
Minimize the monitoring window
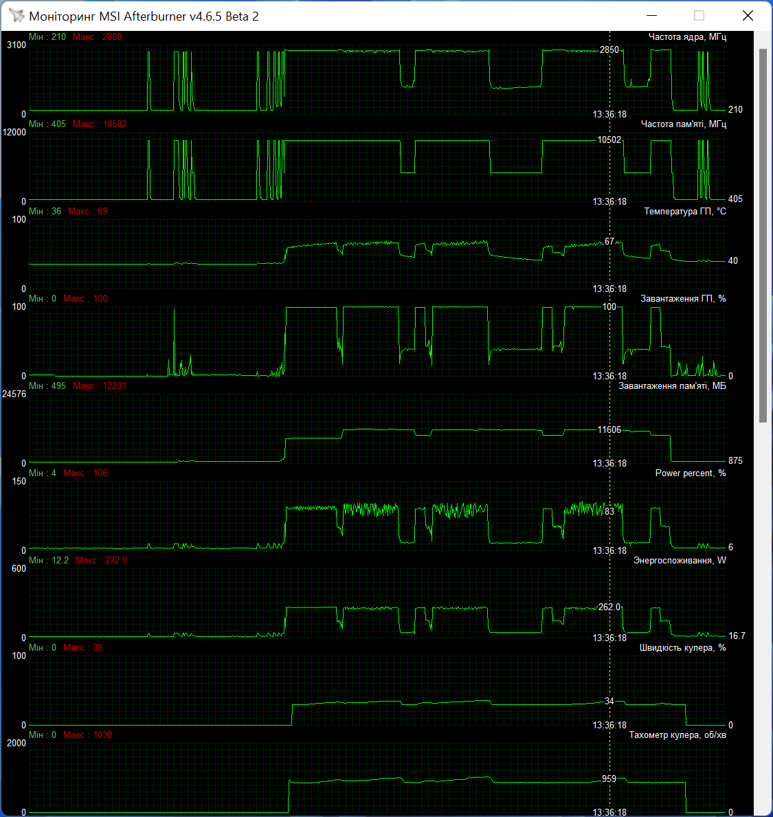click(651, 16)
